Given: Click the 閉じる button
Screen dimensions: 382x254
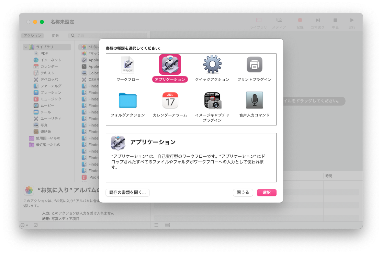Looking at the screenshot, I should coord(243,193).
